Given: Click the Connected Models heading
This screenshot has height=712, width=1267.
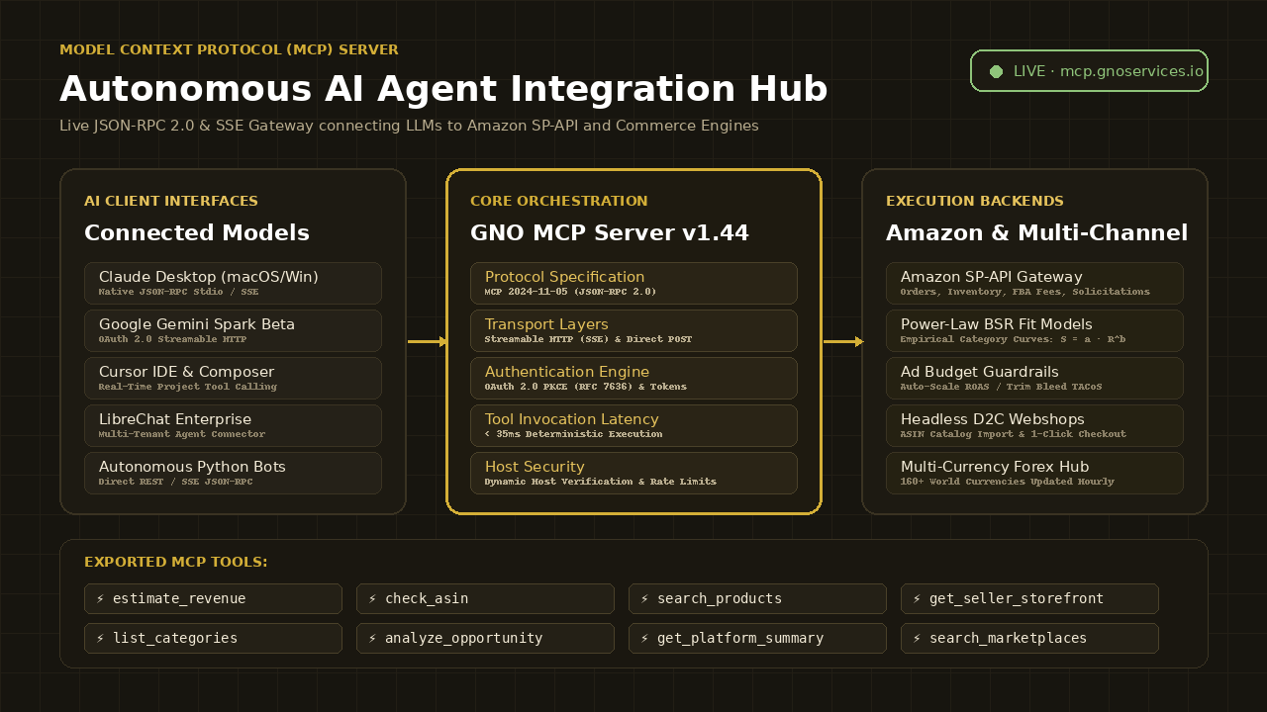Looking at the screenshot, I should click(x=197, y=233).
